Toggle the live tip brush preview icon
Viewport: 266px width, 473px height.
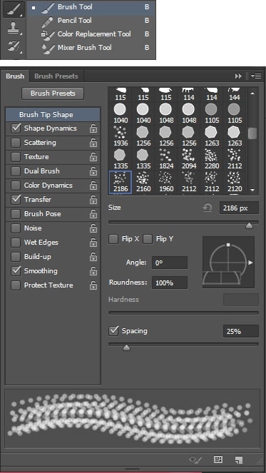coord(195,459)
